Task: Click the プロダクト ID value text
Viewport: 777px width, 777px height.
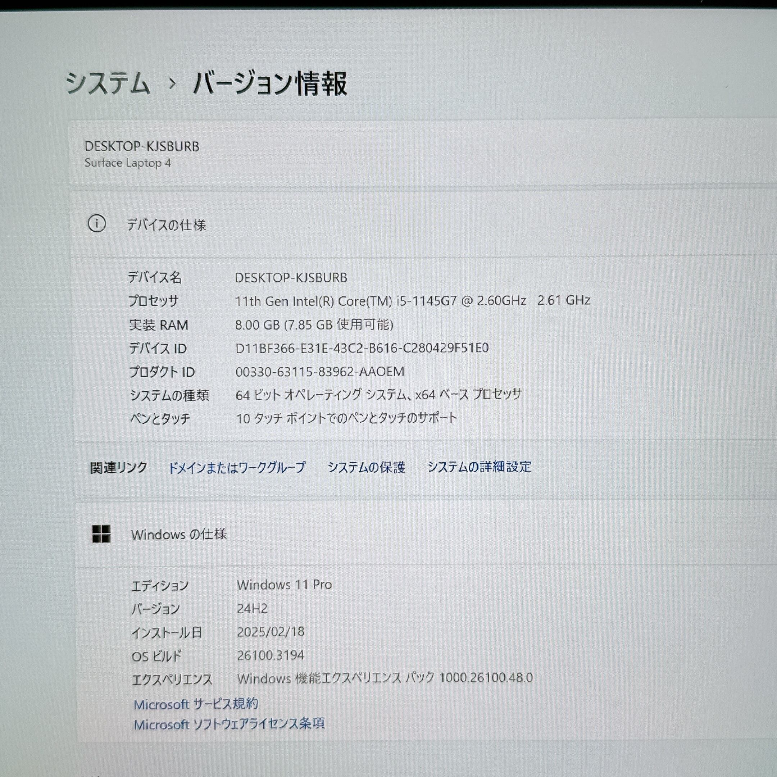Action: (x=320, y=372)
